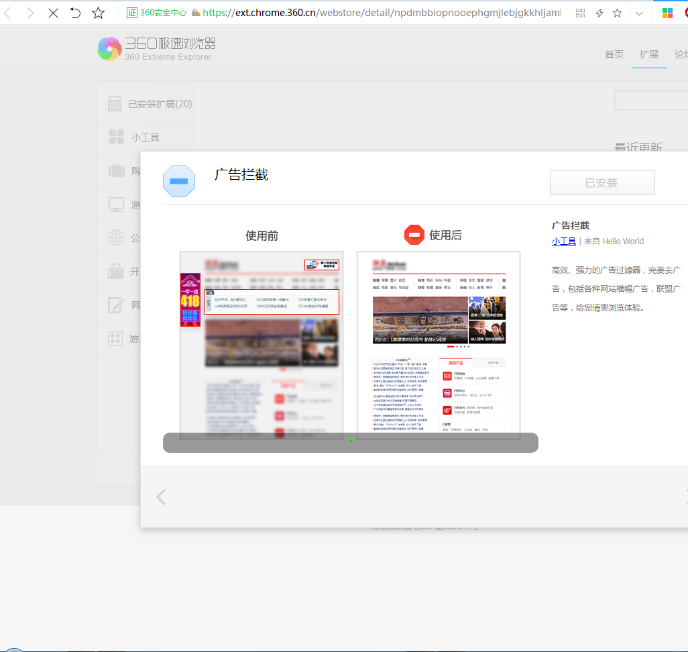
Task: Switch to the 首页 tab
Action: pos(614,54)
